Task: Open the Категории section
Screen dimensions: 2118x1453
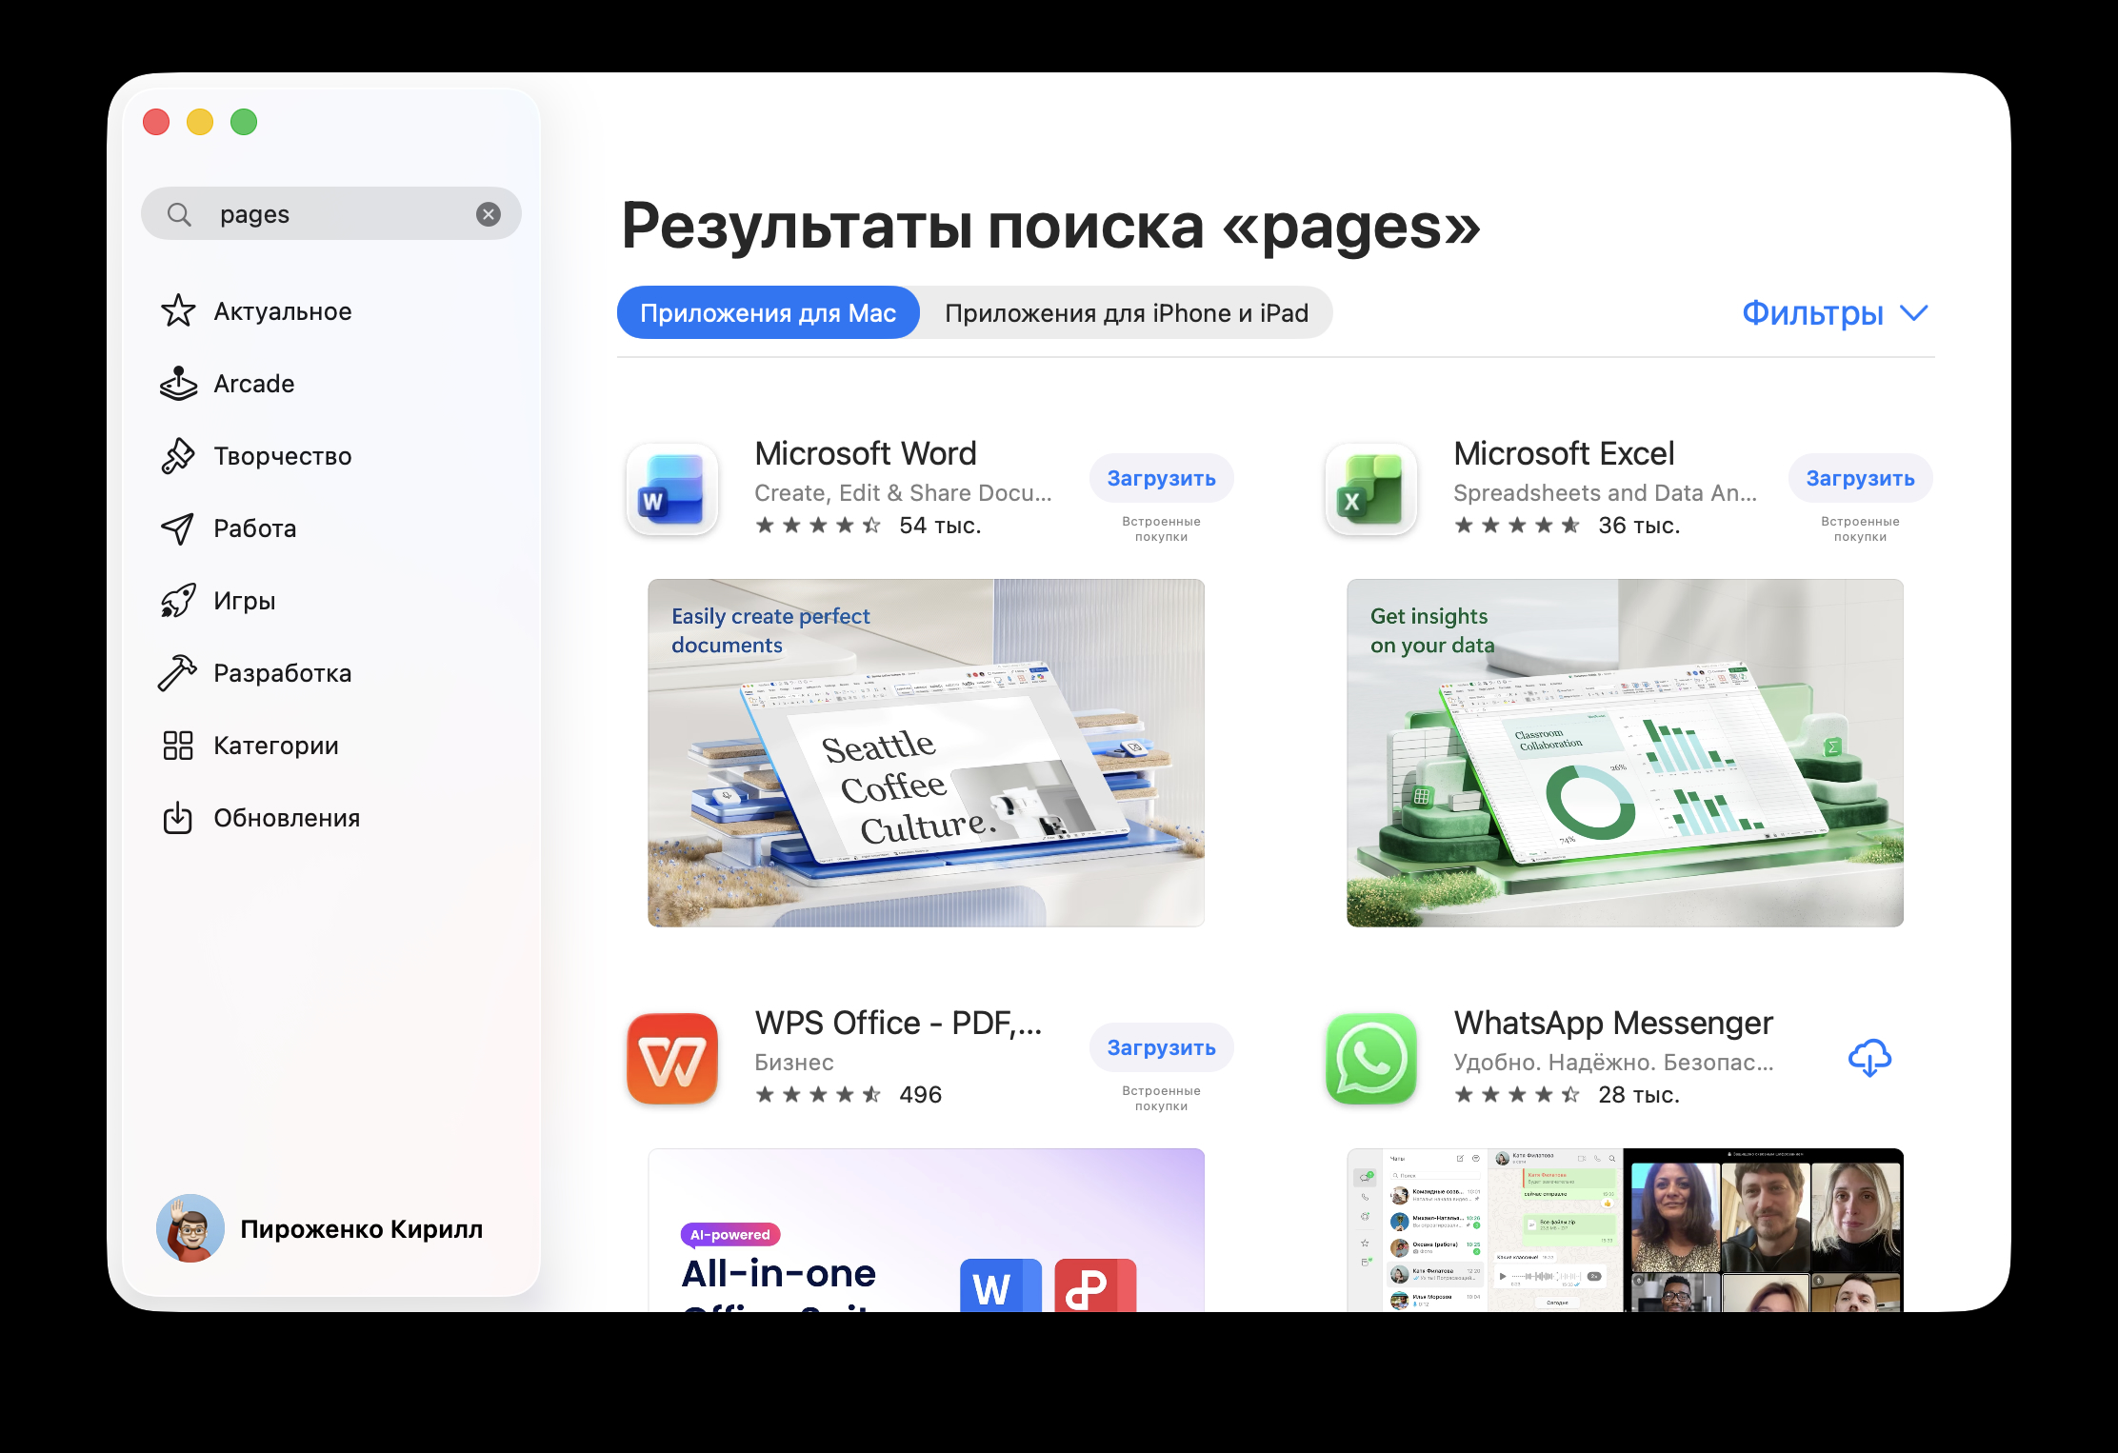Action: (274, 745)
